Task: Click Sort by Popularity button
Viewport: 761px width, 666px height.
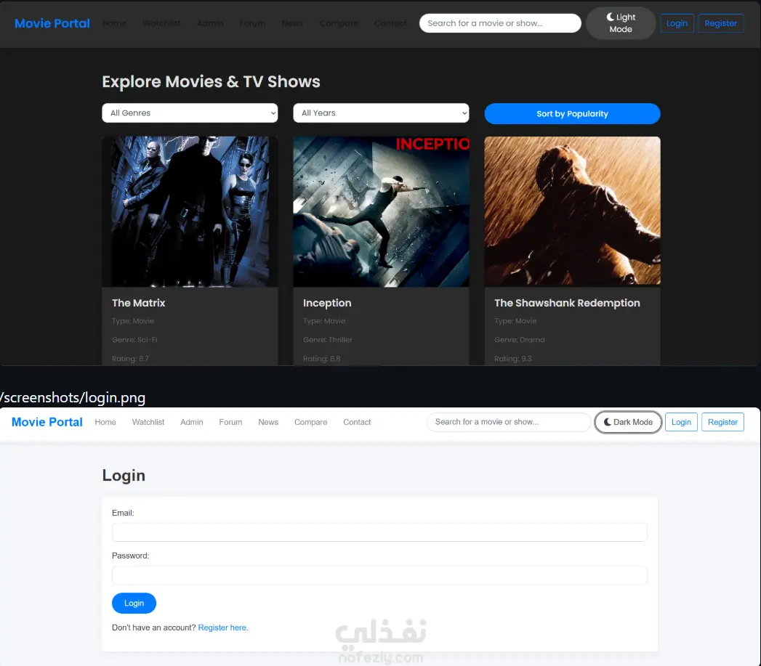Action: pyautogui.click(x=572, y=113)
